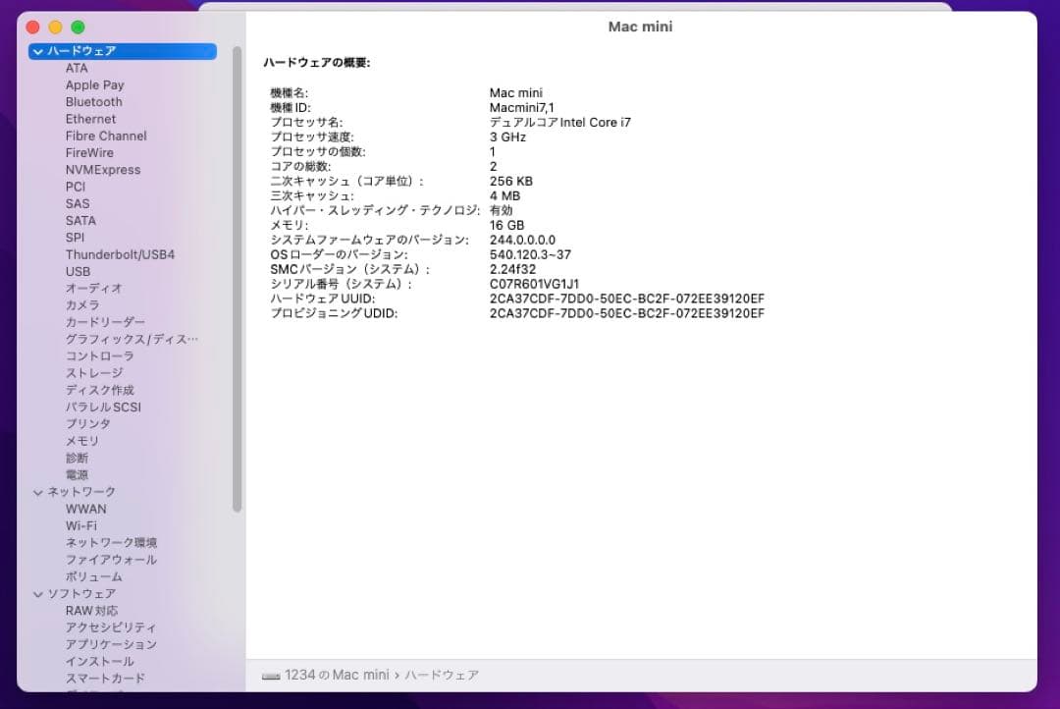Select the USB hardware item
The width and height of the screenshot is (1060, 709).
click(x=78, y=272)
